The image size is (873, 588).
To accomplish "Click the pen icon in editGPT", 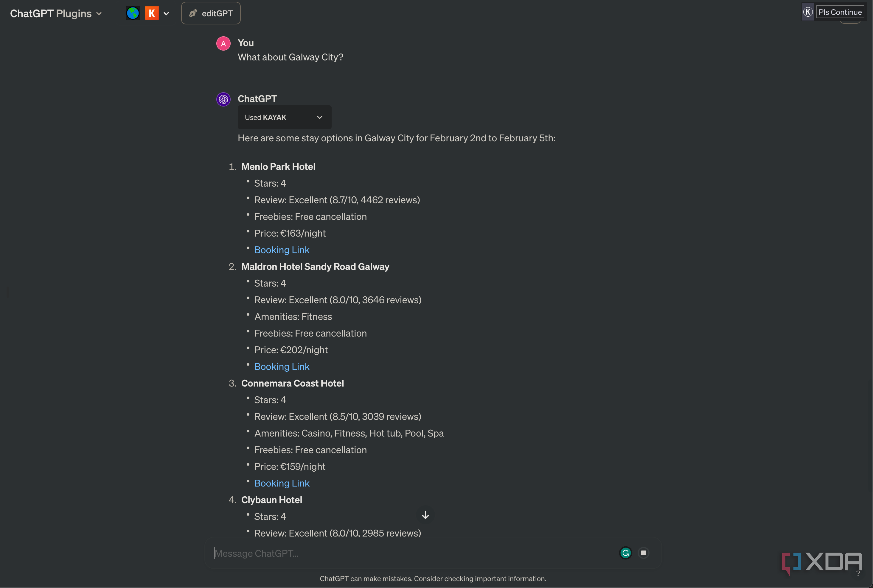I will click(193, 13).
